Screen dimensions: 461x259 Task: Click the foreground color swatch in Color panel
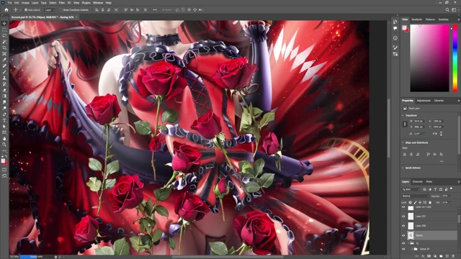pos(404,27)
